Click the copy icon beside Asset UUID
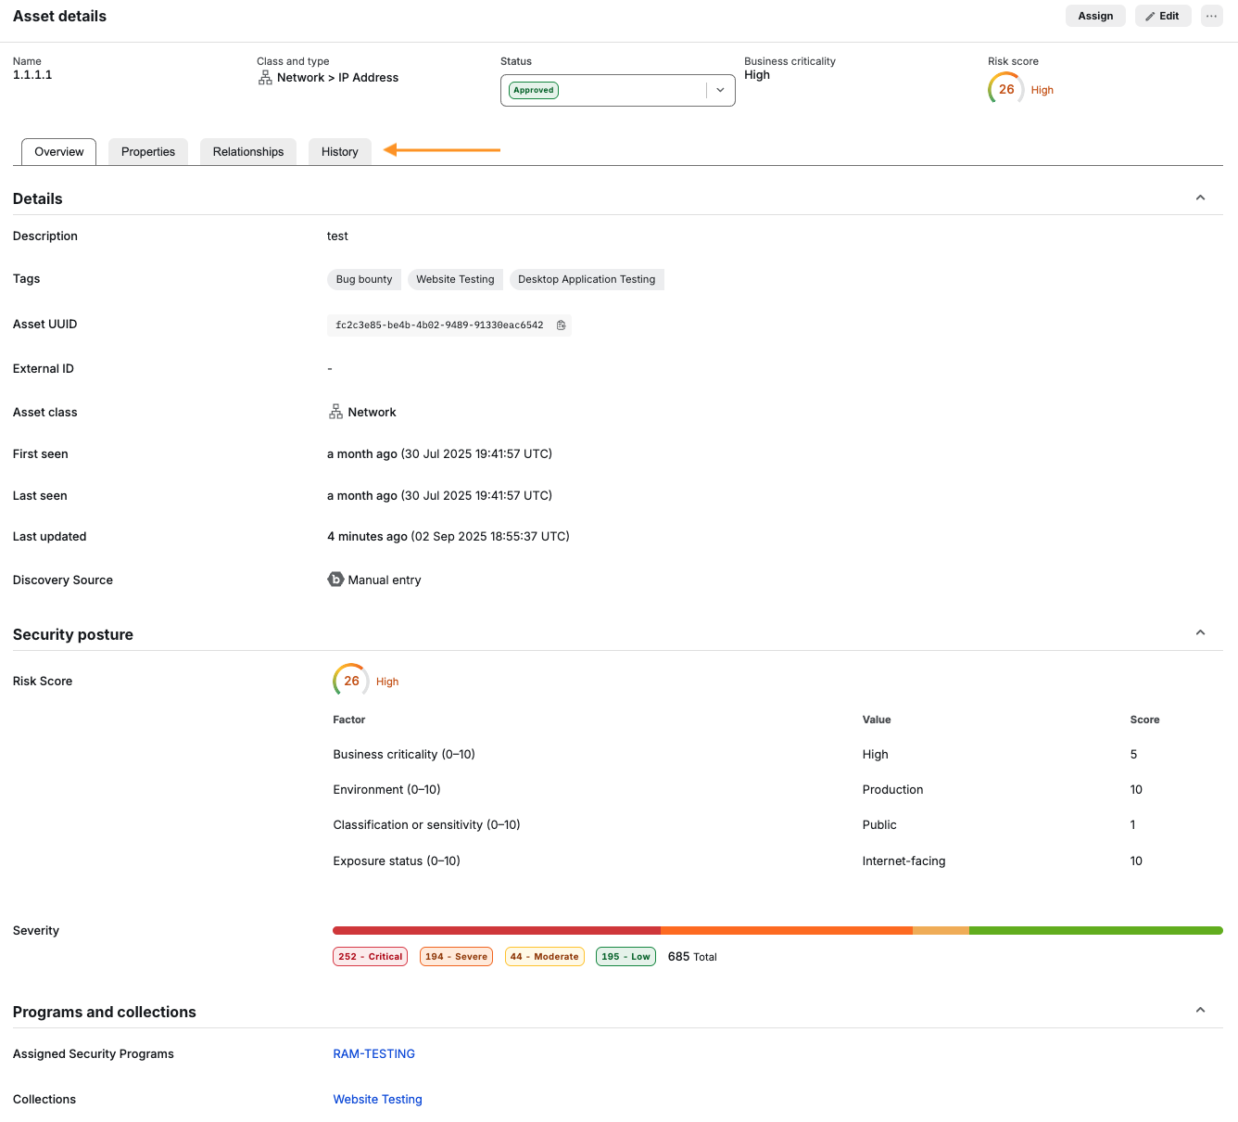 tap(561, 325)
